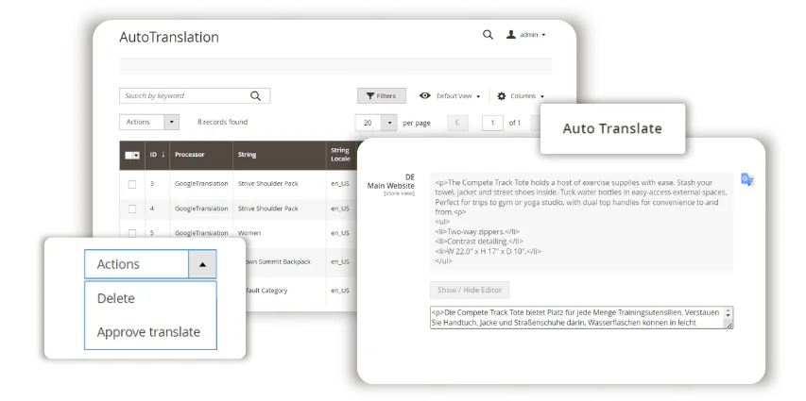
Task: Click the Google Translate icon
Action: pyautogui.click(x=746, y=179)
